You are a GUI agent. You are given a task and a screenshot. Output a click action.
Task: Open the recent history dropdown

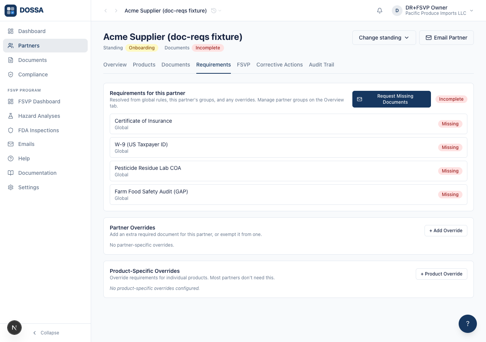(x=216, y=11)
